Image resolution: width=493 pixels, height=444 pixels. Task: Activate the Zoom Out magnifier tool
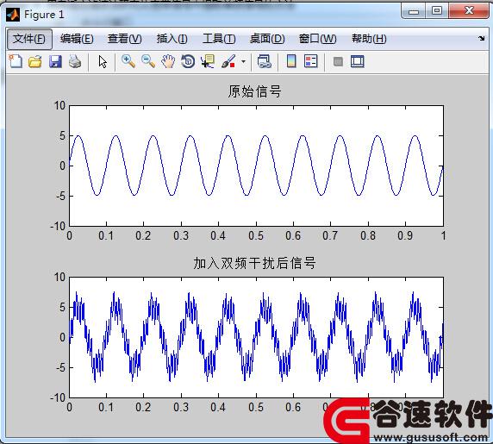point(148,61)
